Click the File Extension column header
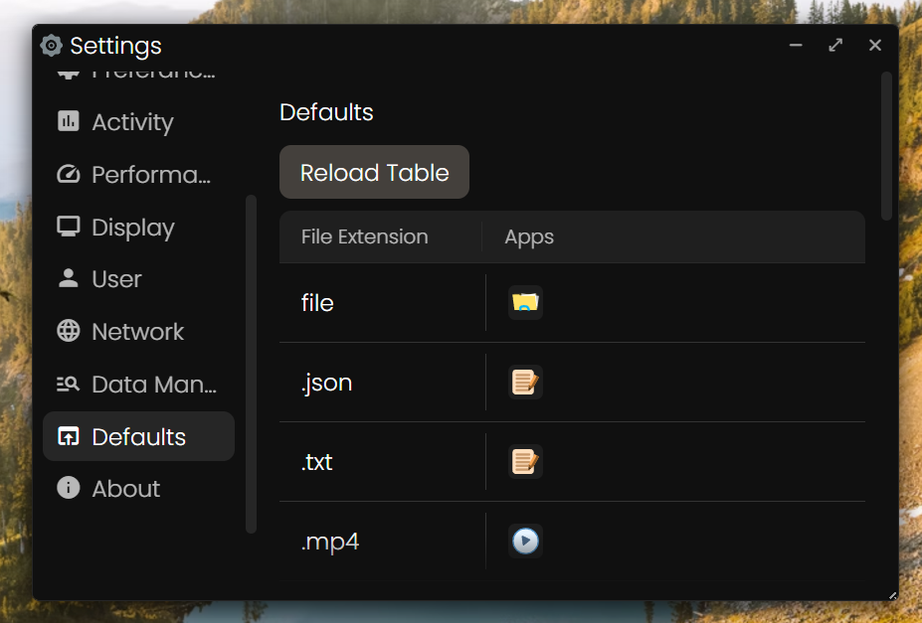 (365, 237)
